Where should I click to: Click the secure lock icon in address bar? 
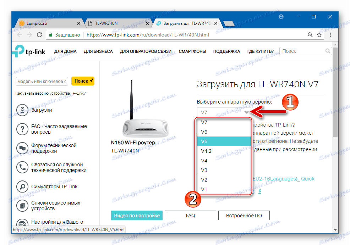[51, 35]
